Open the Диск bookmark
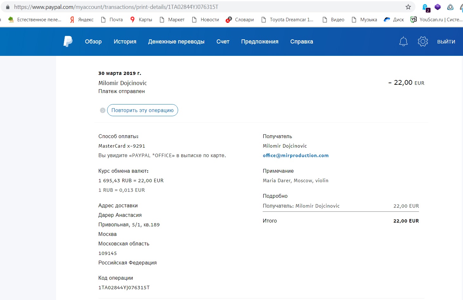 (x=394, y=20)
